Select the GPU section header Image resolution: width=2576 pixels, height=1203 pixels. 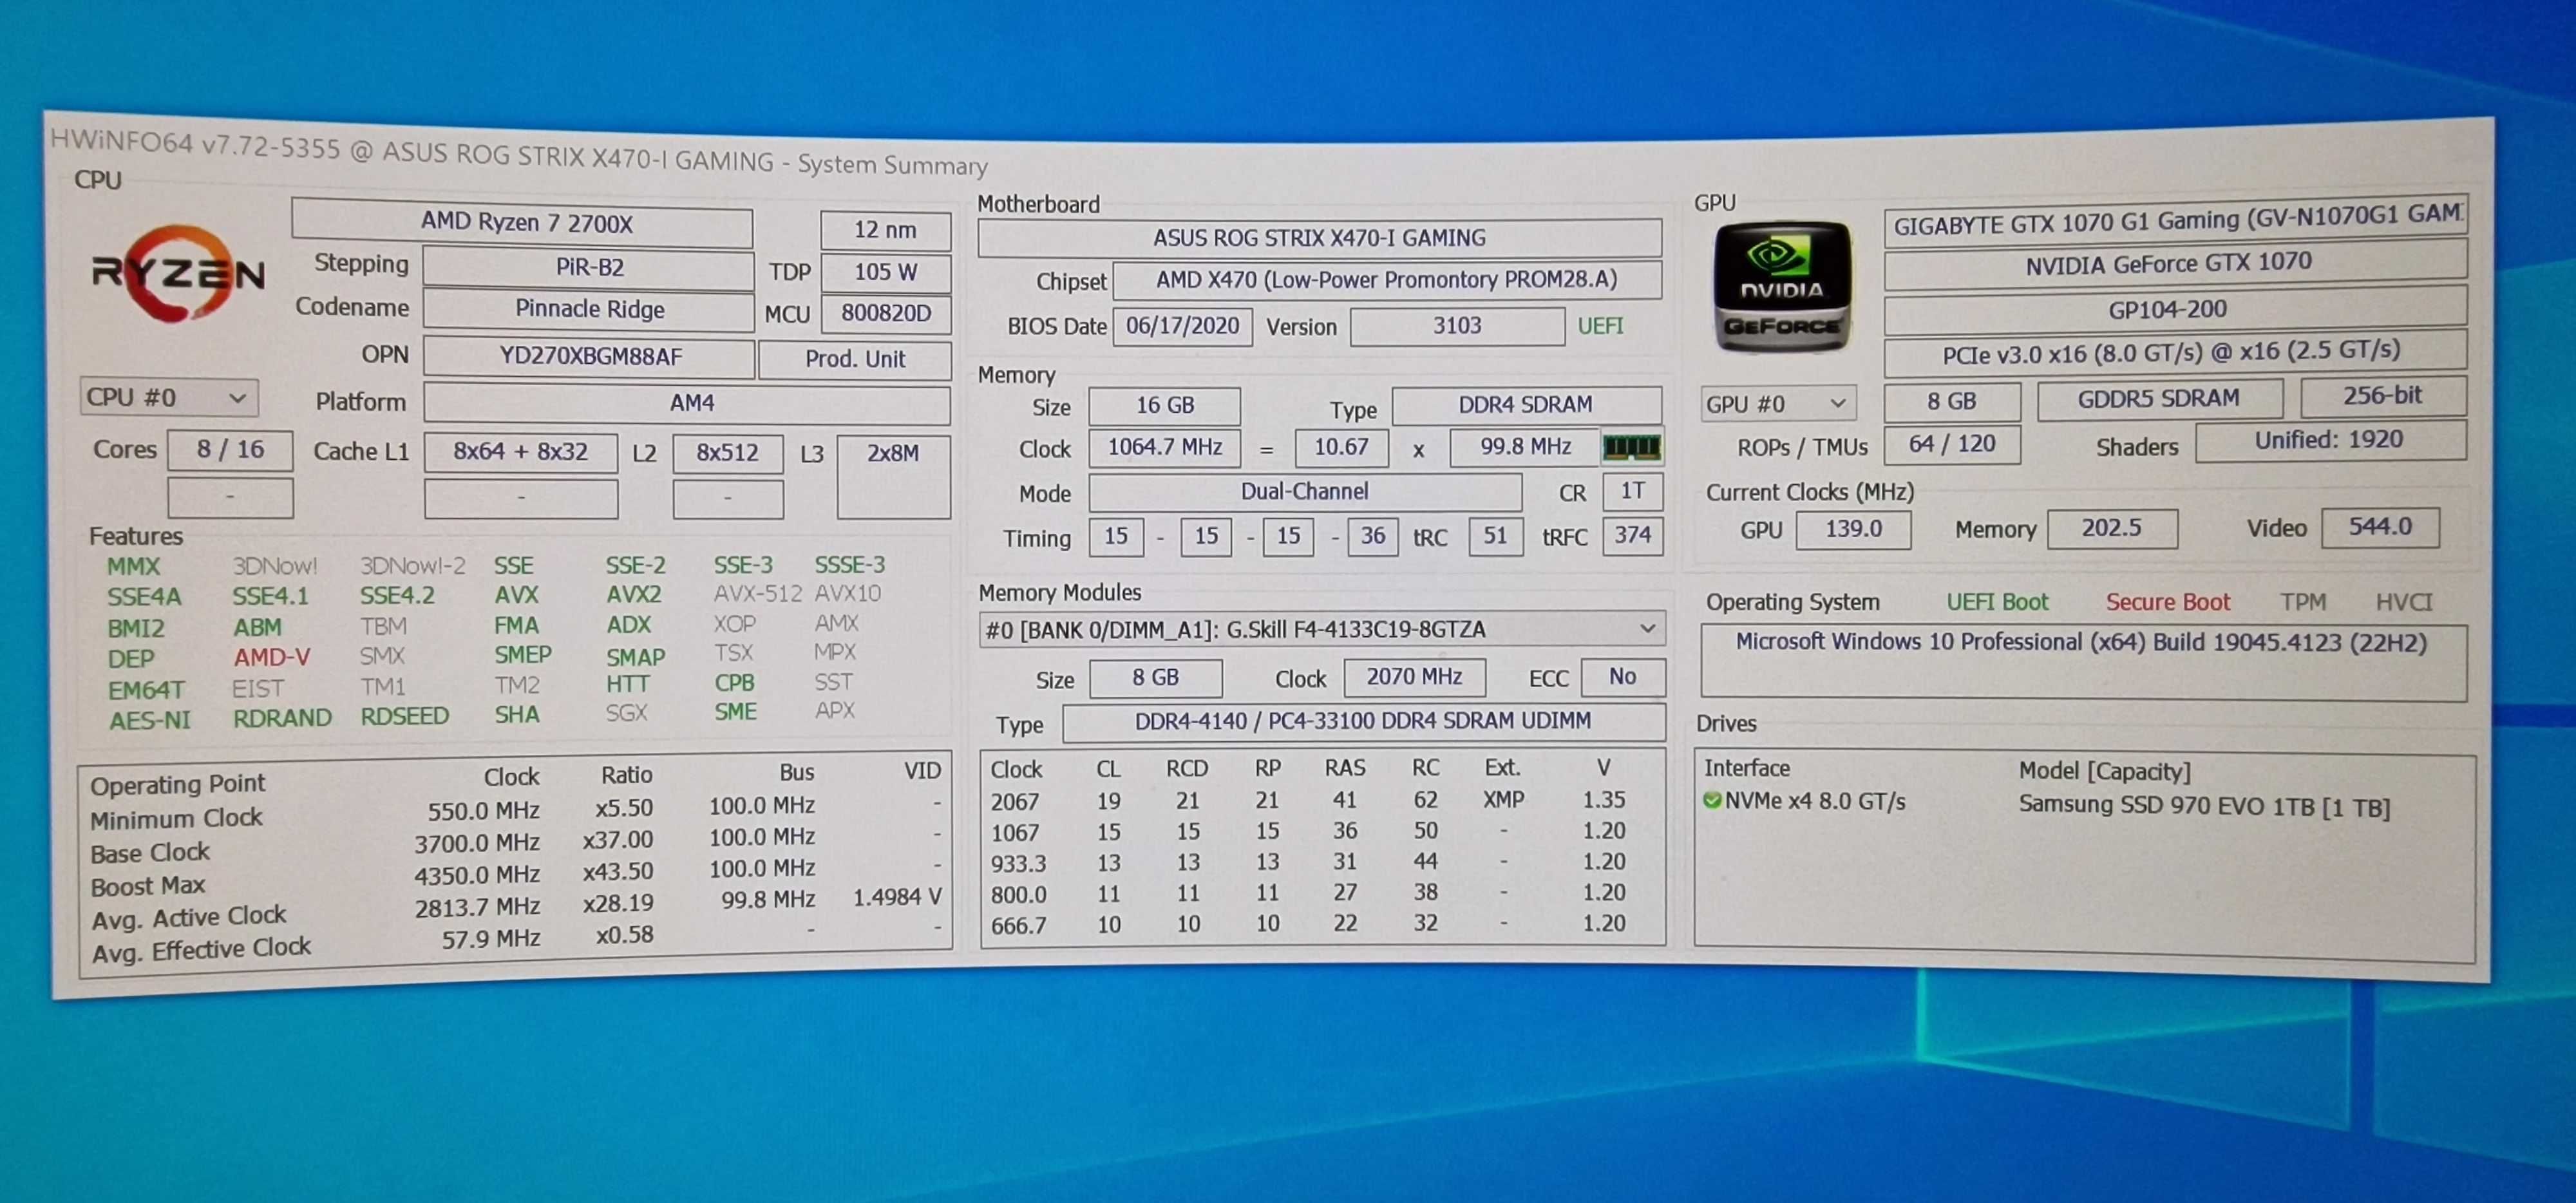click(1721, 184)
